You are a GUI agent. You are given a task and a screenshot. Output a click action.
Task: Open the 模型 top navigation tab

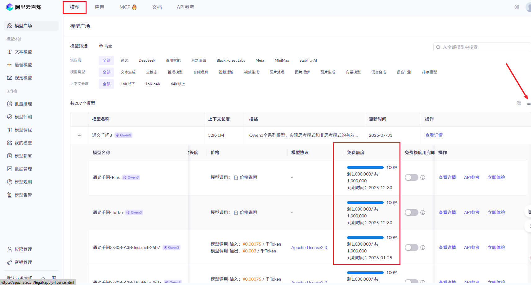pyautogui.click(x=75, y=7)
